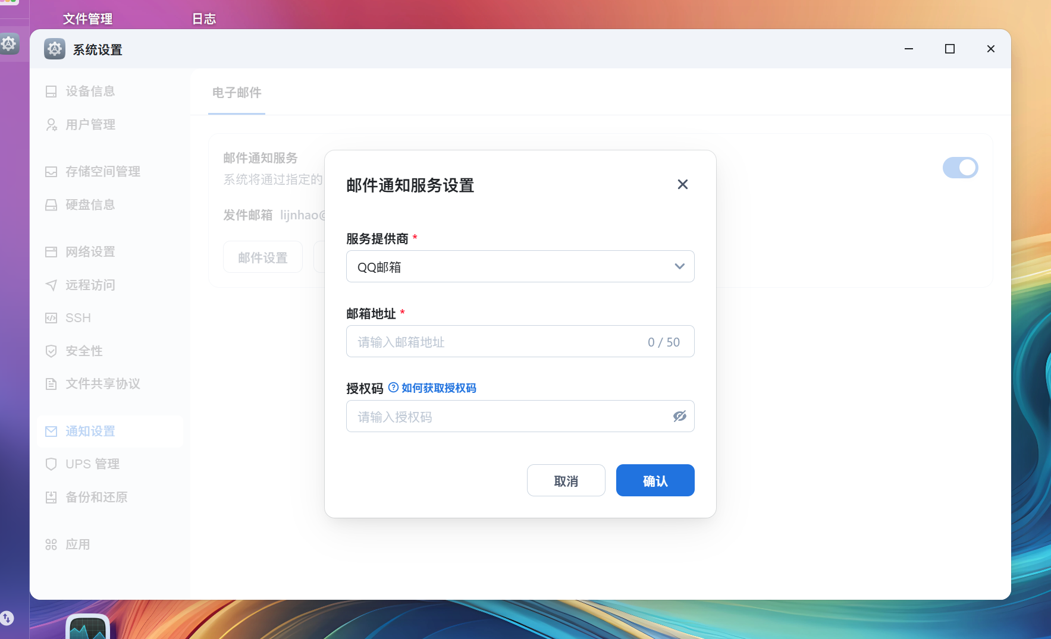
Task: Switch to the 电子邮件 tab
Action: click(x=236, y=93)
